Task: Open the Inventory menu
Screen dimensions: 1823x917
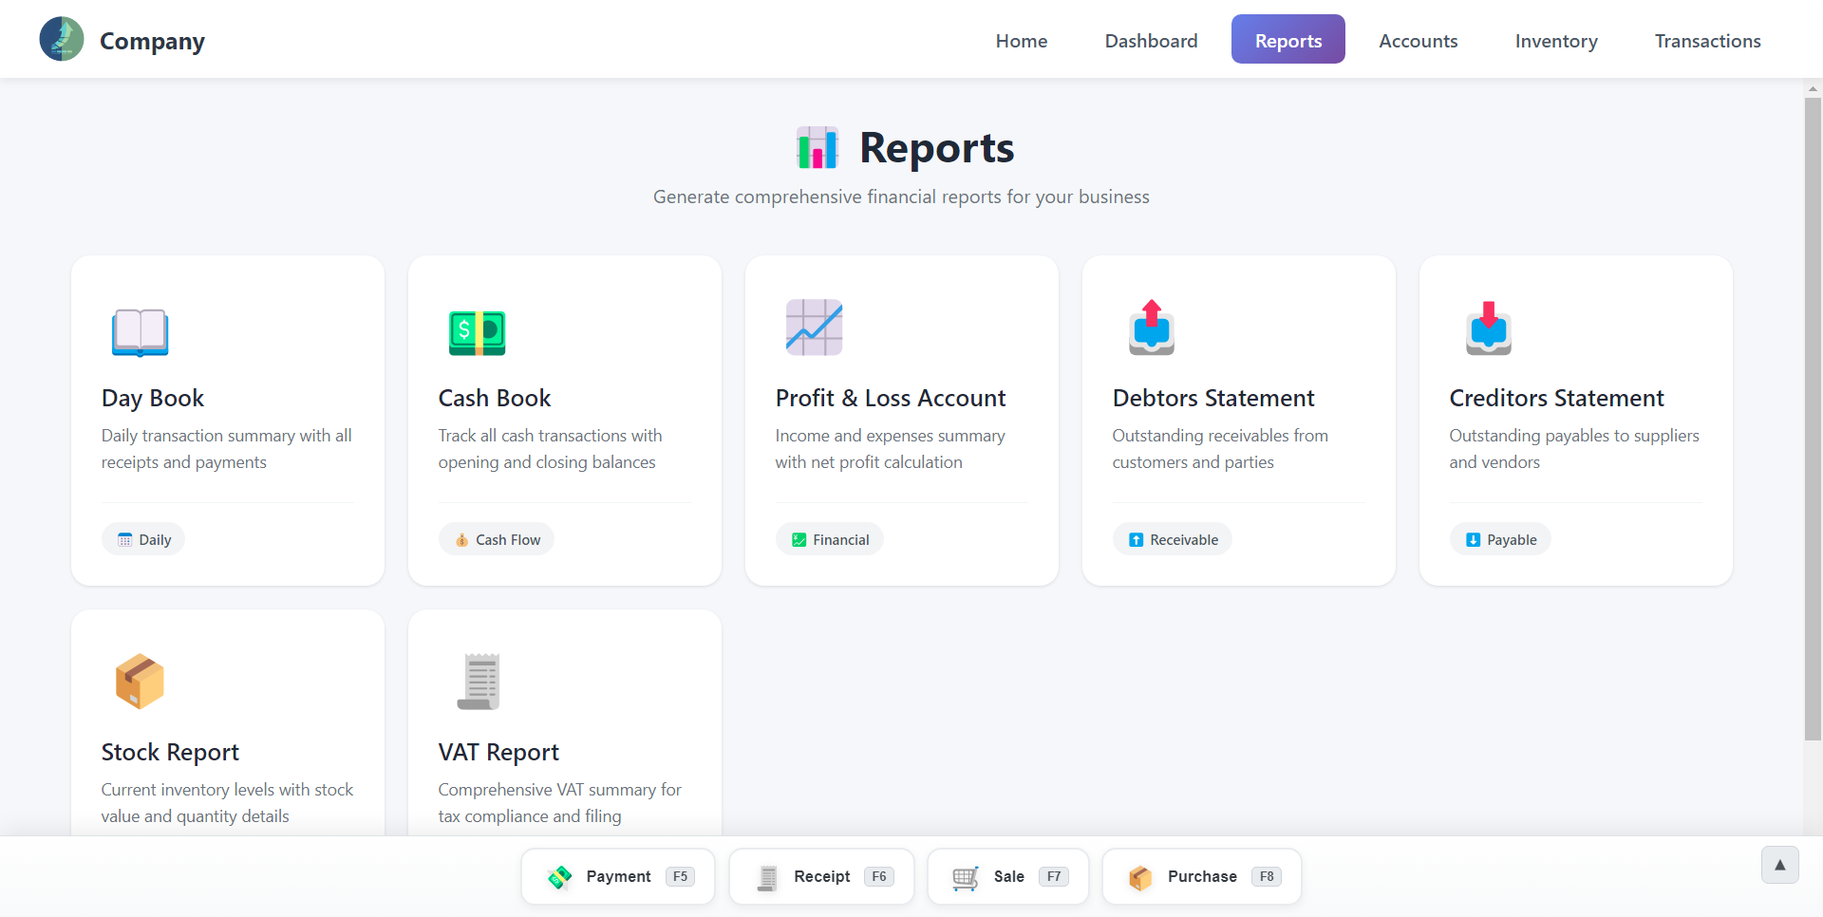Action: (1556, 41)
